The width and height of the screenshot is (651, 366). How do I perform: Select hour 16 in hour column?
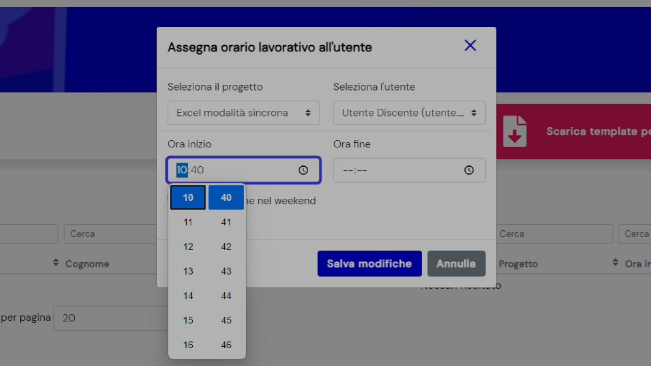coord(188,345)
